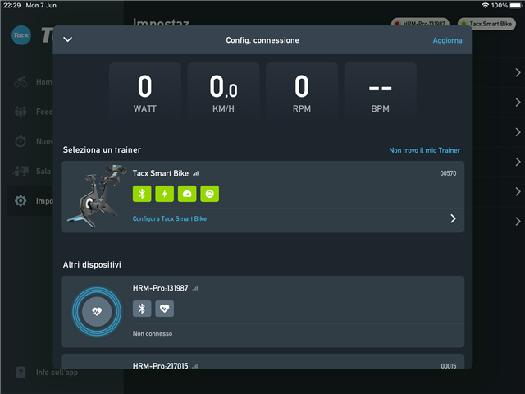Expand the Configura Tacx Smart Bike arrow
This screenshot has height=394, width=525.
453,218
